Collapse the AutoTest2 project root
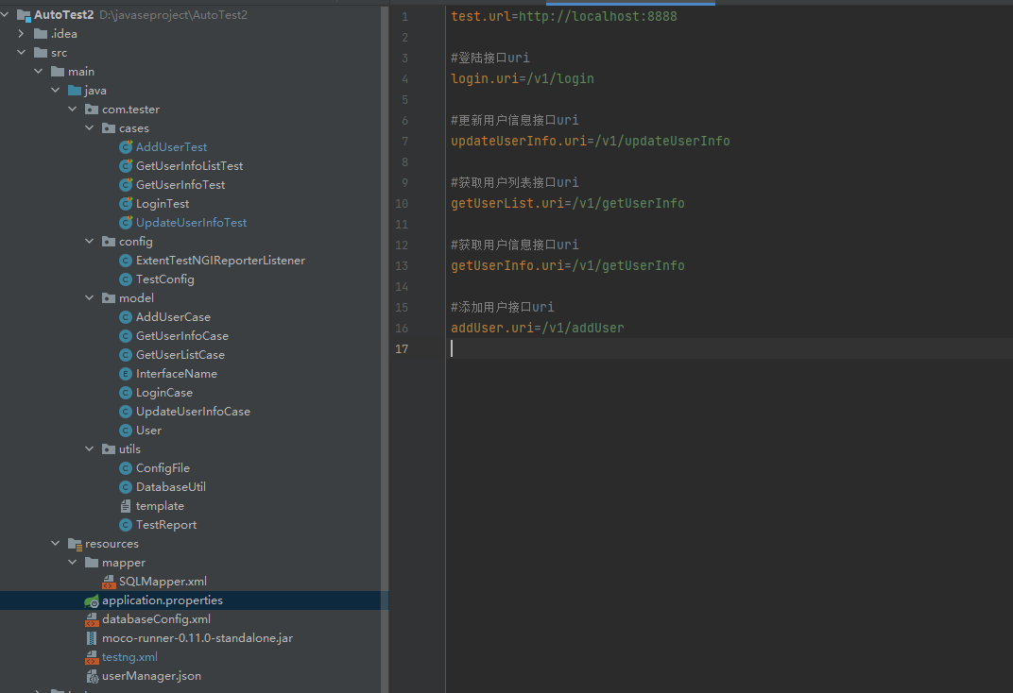1013x693 pixels. tap(5, 14)
